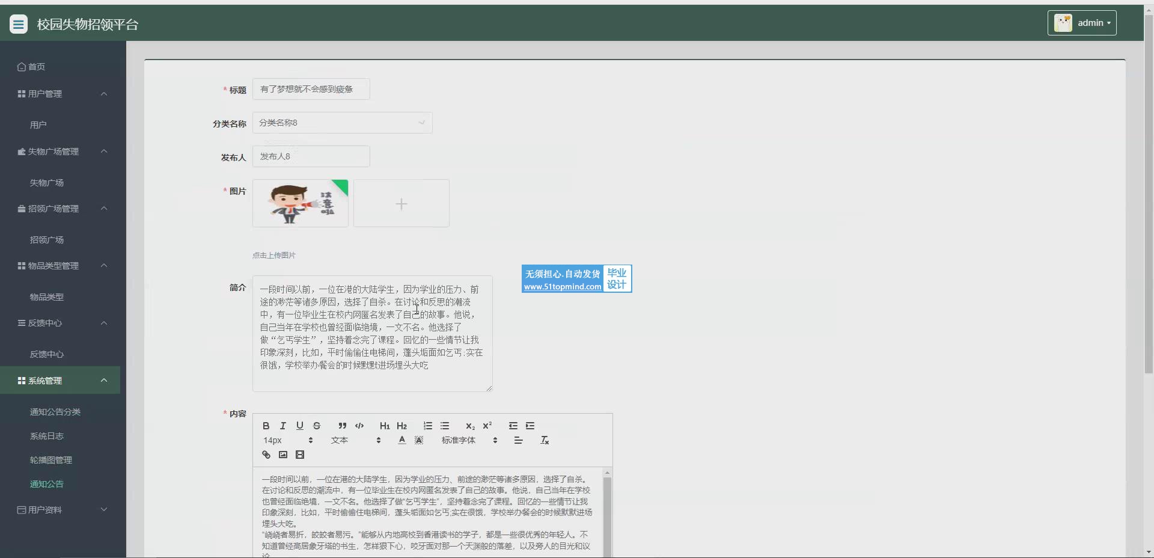
Task: Click the 校园失物招领平台 title
Action: pos(88,25)
